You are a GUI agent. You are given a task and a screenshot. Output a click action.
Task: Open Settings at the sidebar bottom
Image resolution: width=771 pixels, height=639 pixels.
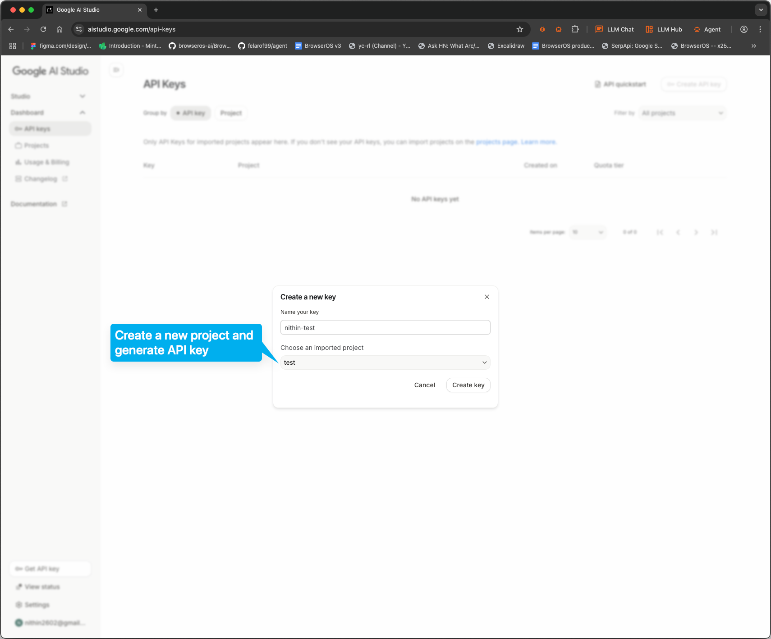[x=37, y=604]
